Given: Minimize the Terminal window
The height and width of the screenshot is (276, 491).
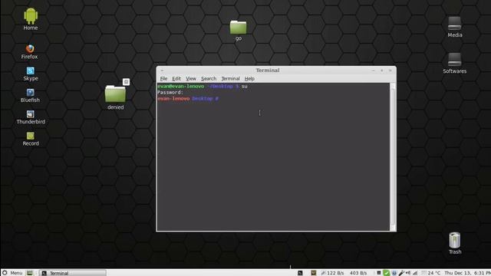Looking at the screenshot, I should (x=373, y=71).
